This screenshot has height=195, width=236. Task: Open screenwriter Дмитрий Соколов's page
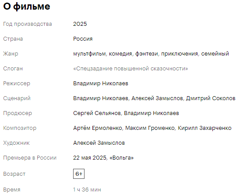[x=211, y=98]
